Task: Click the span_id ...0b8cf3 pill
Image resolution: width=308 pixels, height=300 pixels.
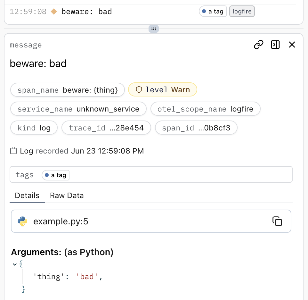Action: pos(196,128)
